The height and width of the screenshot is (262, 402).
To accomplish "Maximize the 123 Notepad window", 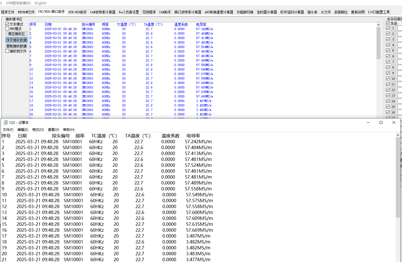I will (381, 122).
